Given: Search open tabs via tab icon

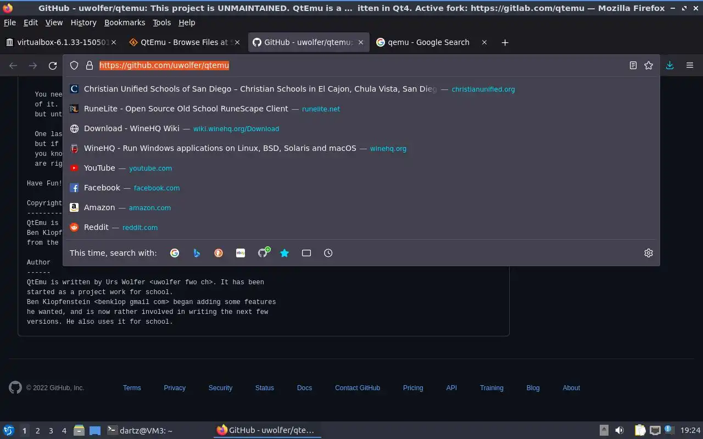Looking at the screenshot, I should point(306,253).
